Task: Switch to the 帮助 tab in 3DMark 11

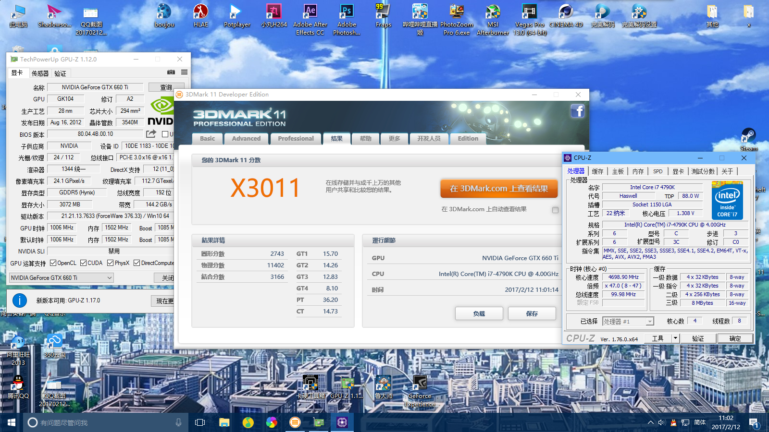Action: [366, 139]
